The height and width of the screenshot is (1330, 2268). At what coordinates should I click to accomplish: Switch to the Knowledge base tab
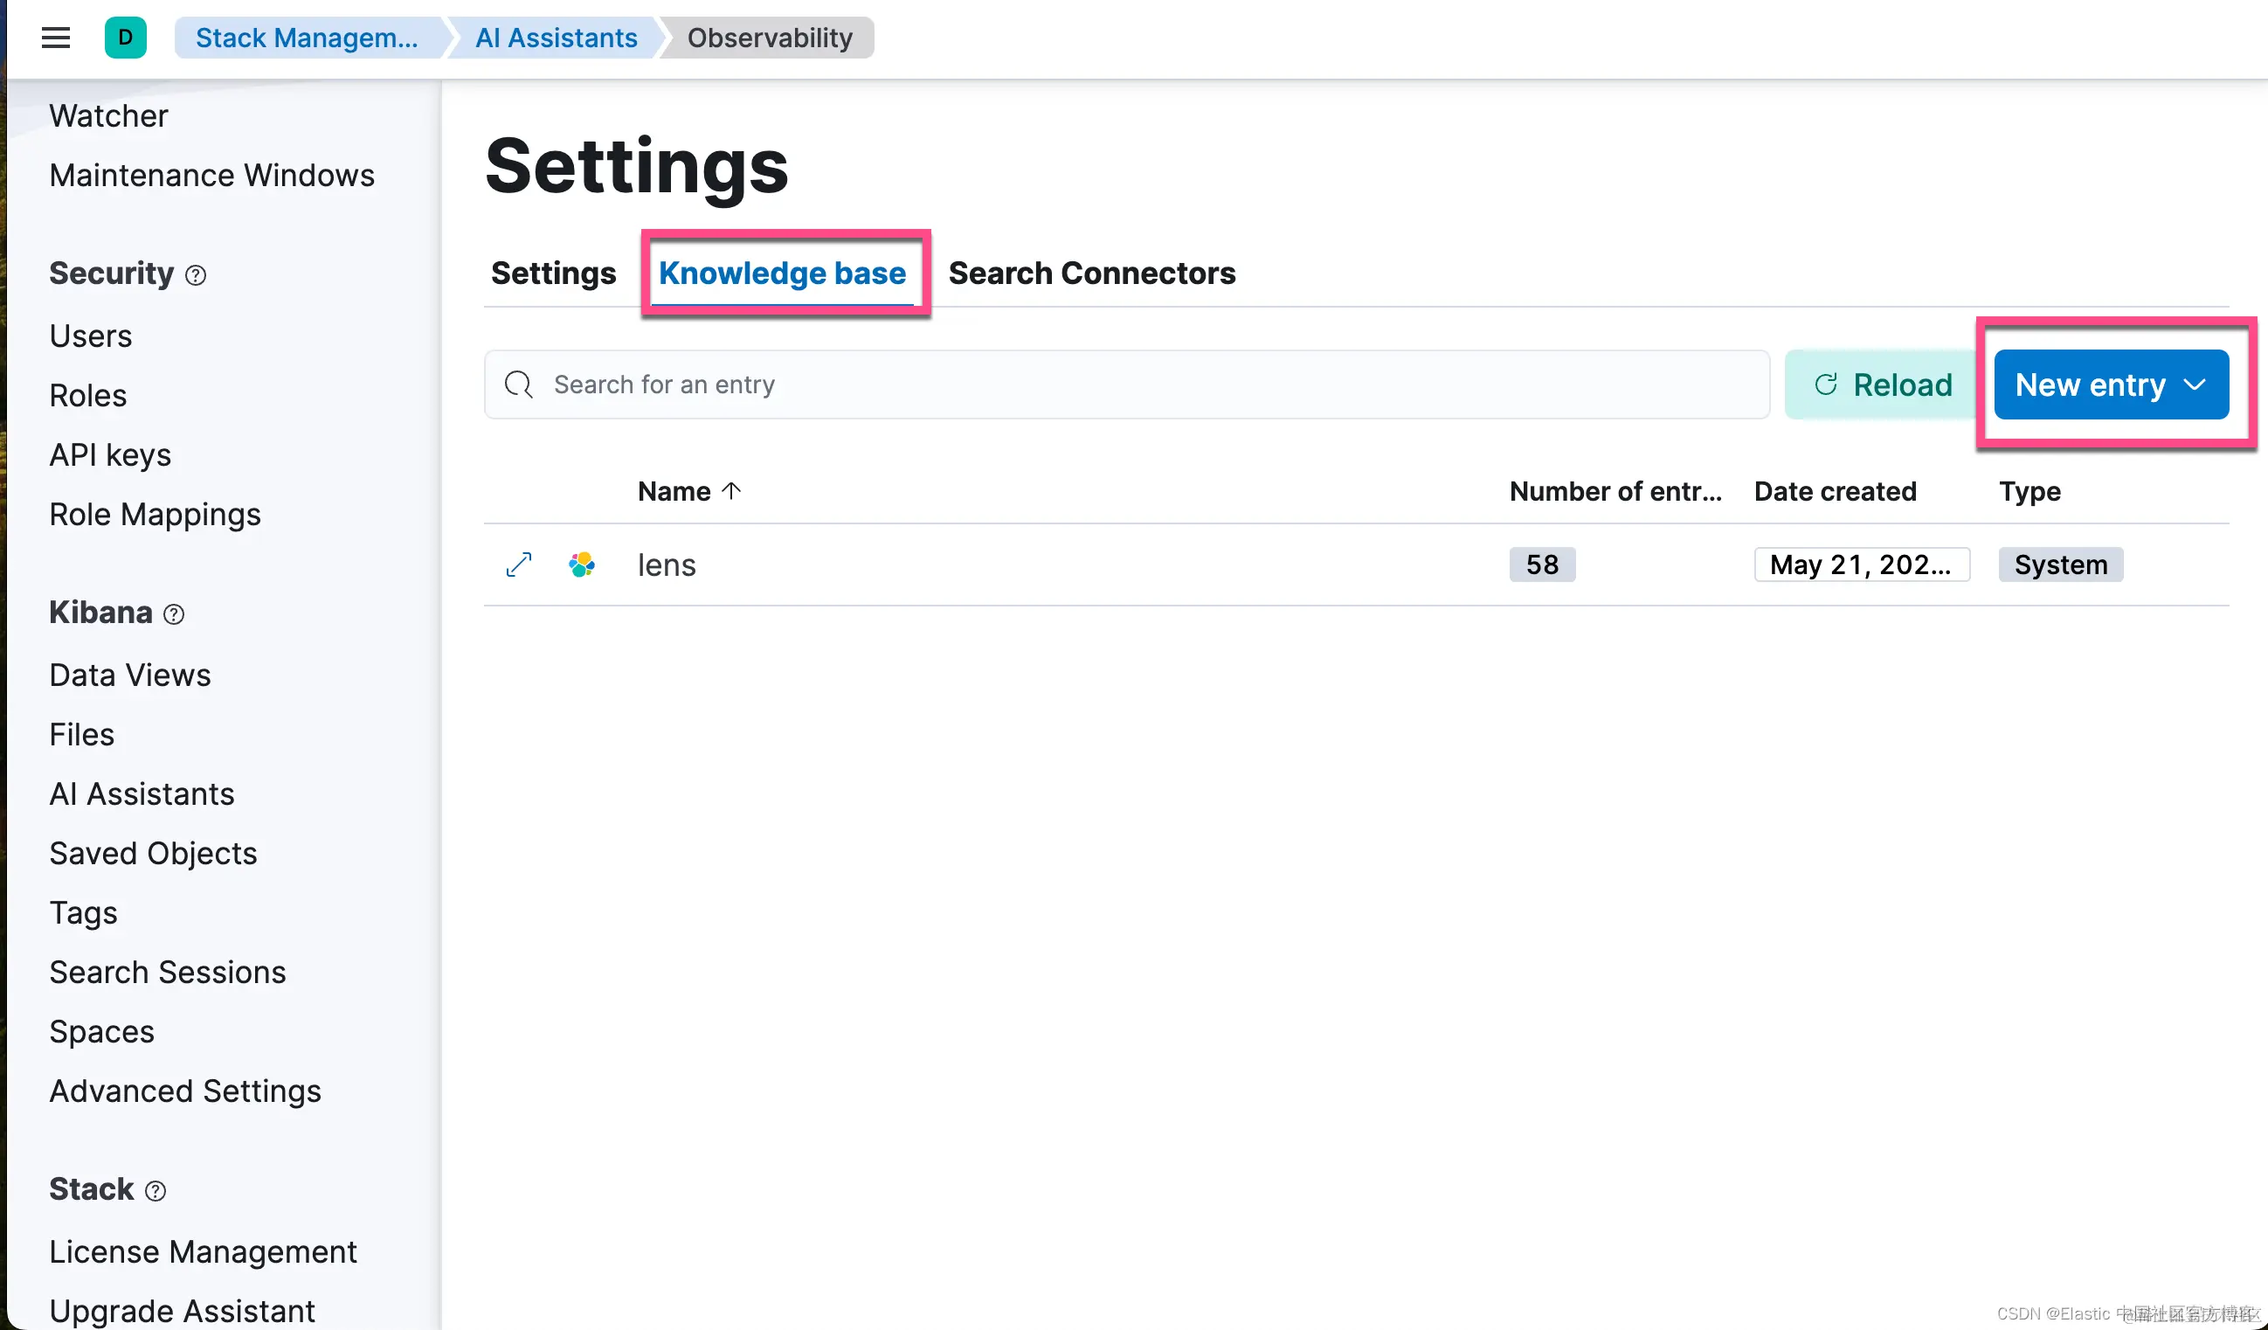coord(782,273)
